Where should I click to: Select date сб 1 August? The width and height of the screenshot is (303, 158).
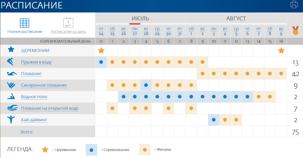(191, 31)
